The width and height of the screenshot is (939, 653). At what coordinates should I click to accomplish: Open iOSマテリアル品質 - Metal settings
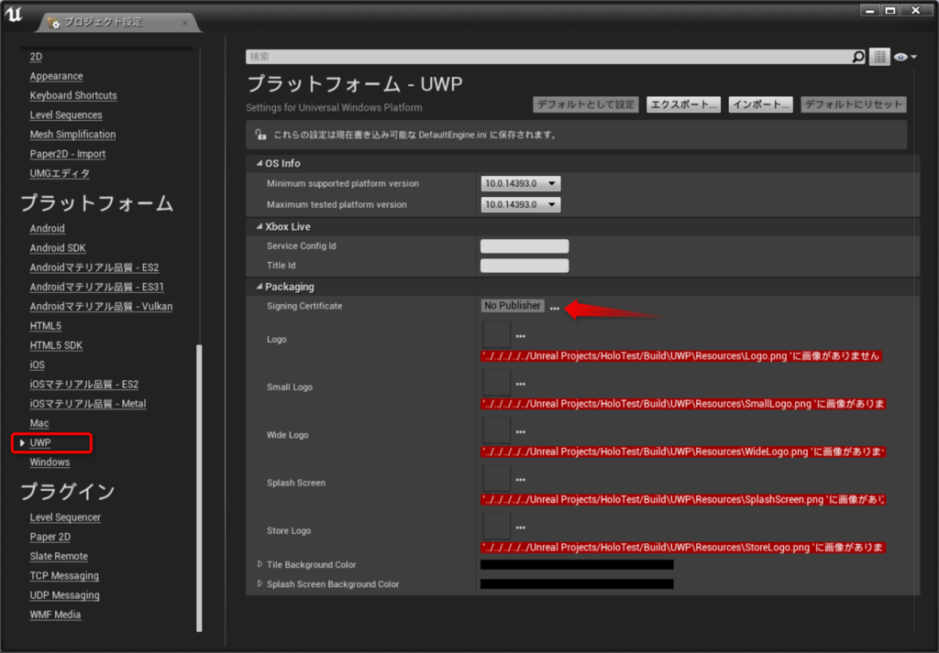coord(88,404)
